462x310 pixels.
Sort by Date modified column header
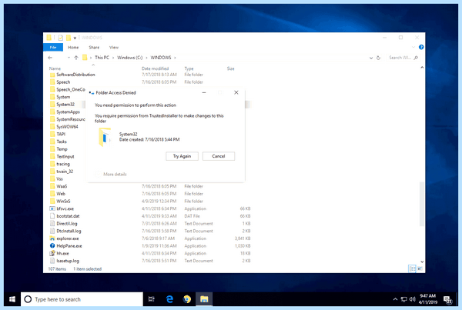click(x=155, y=68)
